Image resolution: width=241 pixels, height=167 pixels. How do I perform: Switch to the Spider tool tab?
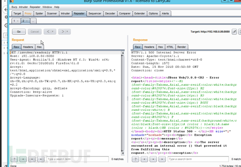(x=39, y=13)
